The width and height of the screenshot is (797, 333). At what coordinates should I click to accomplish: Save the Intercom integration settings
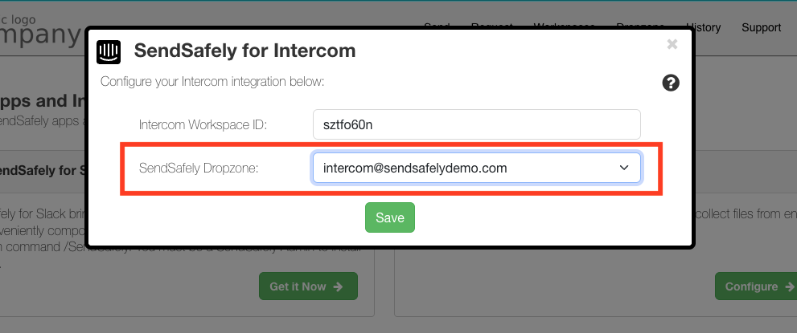(390, 217)
